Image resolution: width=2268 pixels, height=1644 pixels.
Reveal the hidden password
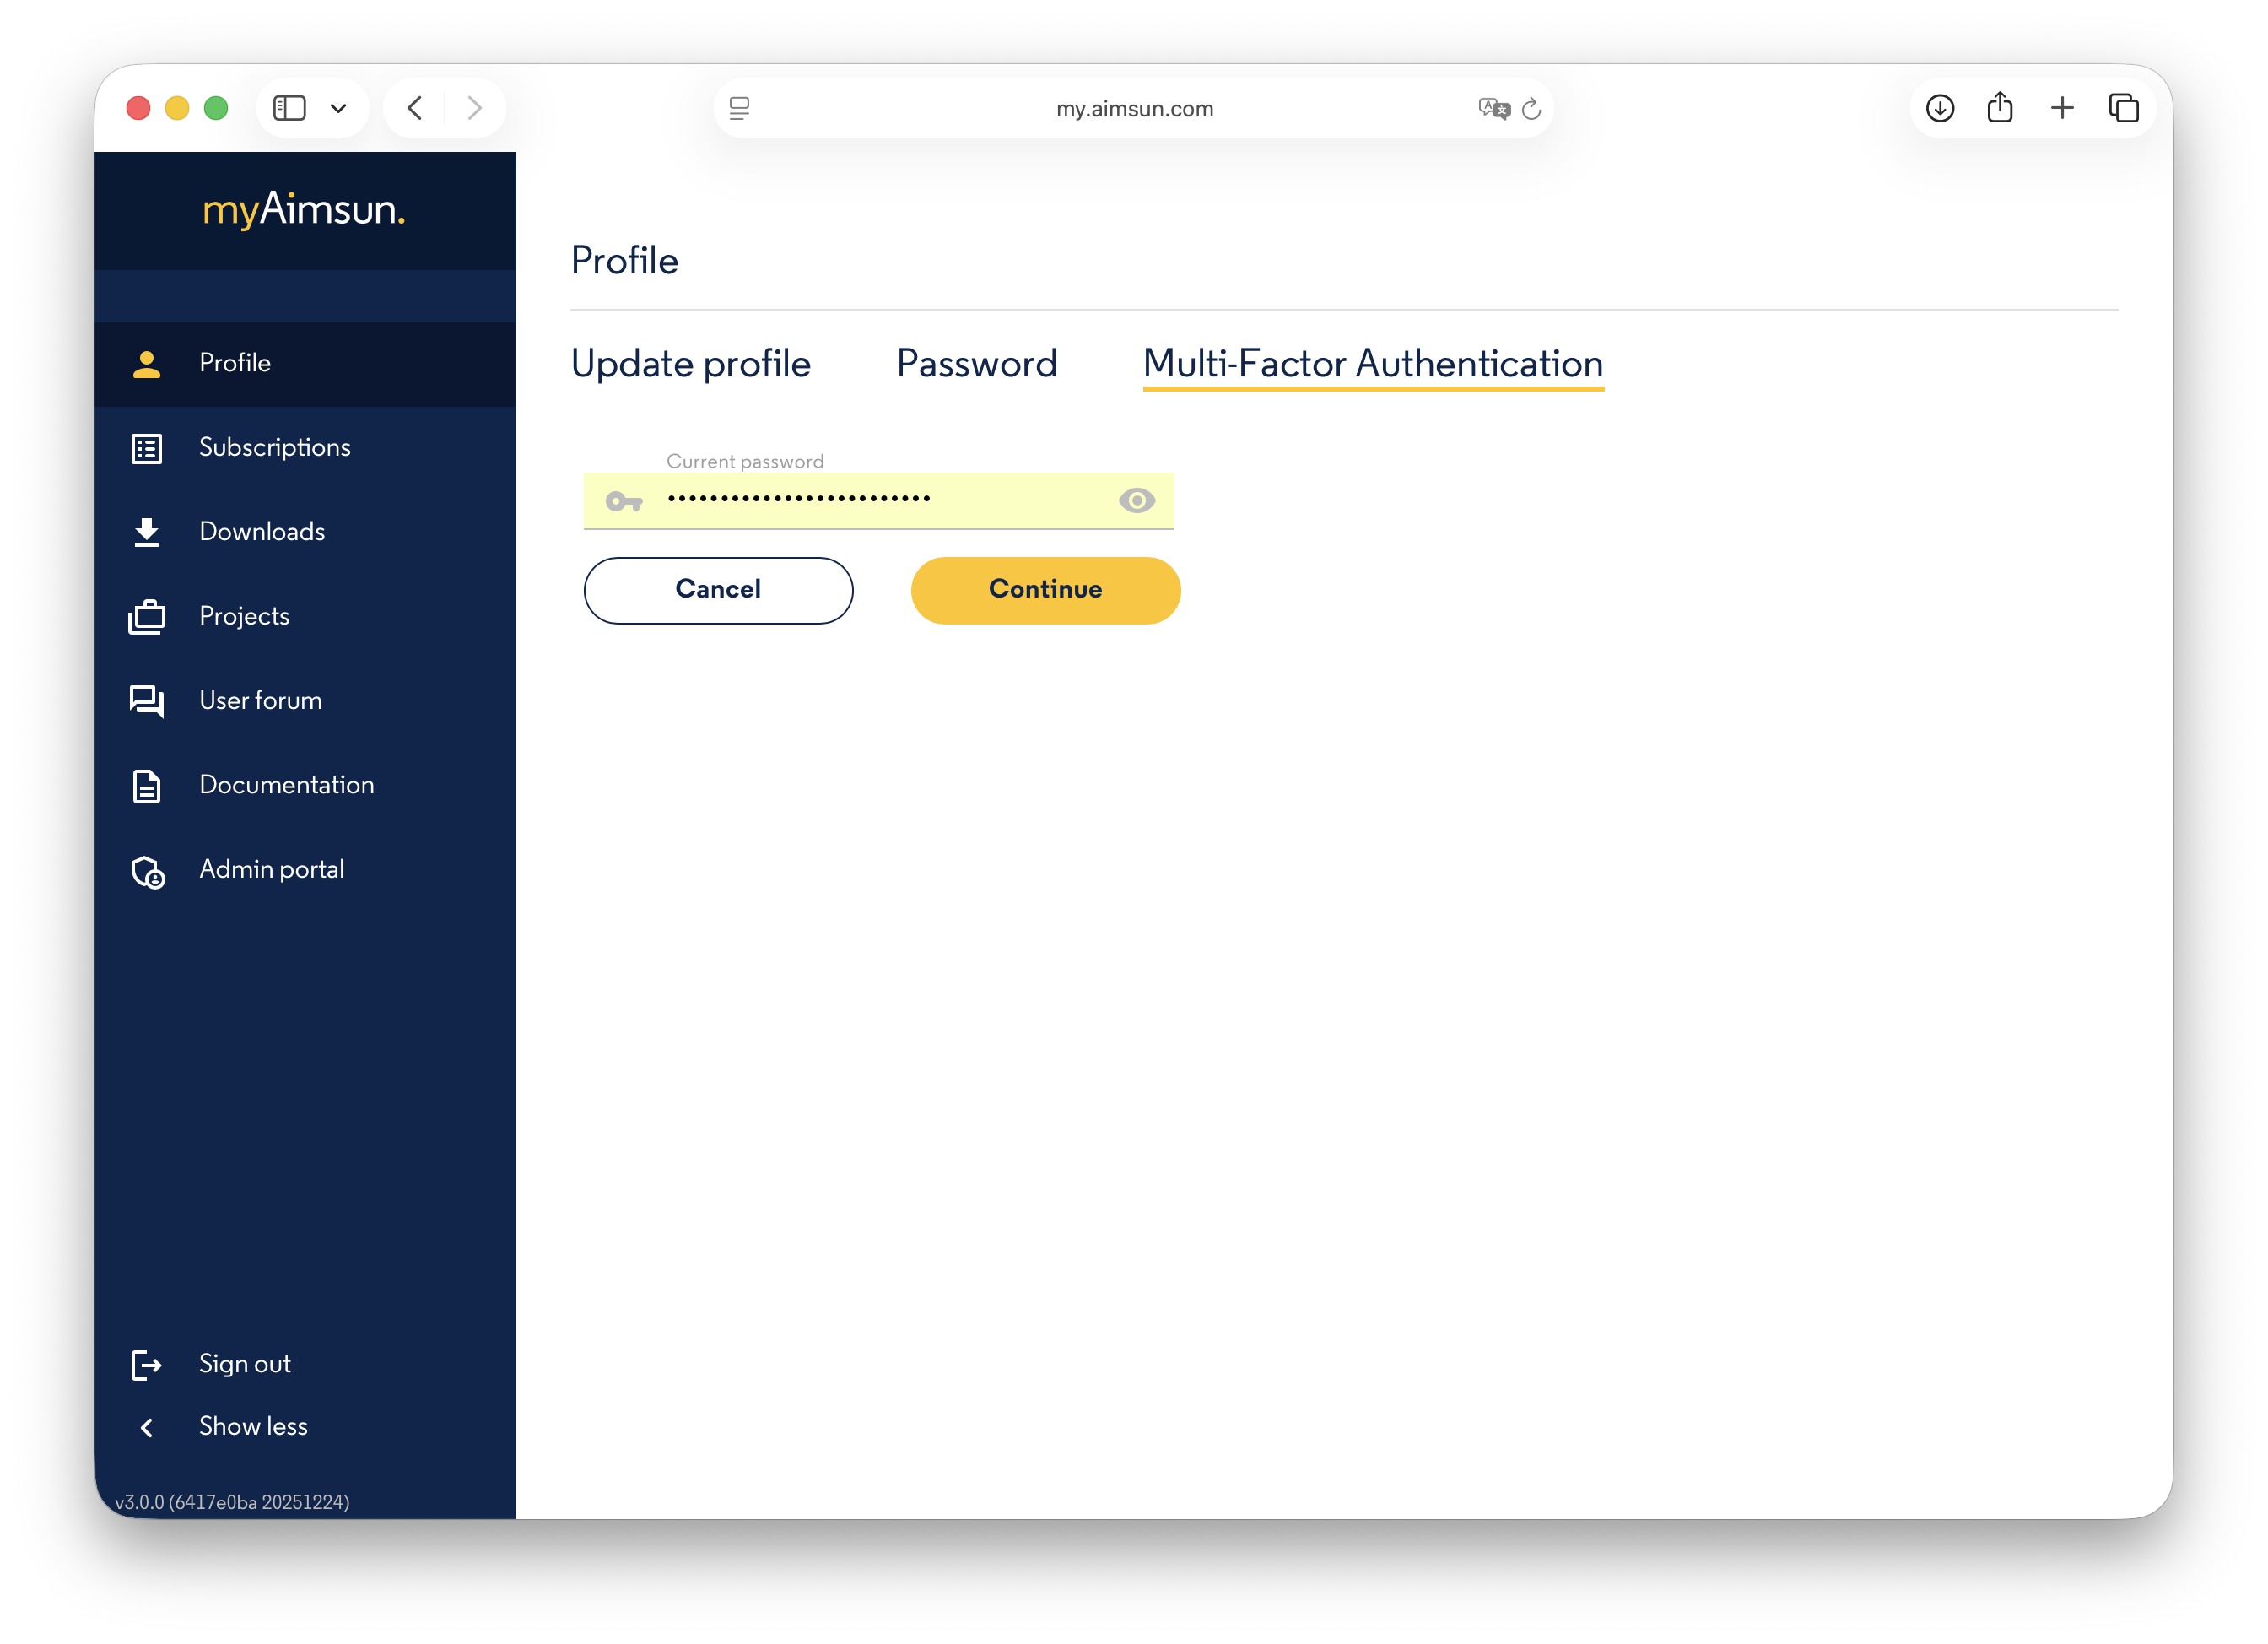click(1136, 500)
